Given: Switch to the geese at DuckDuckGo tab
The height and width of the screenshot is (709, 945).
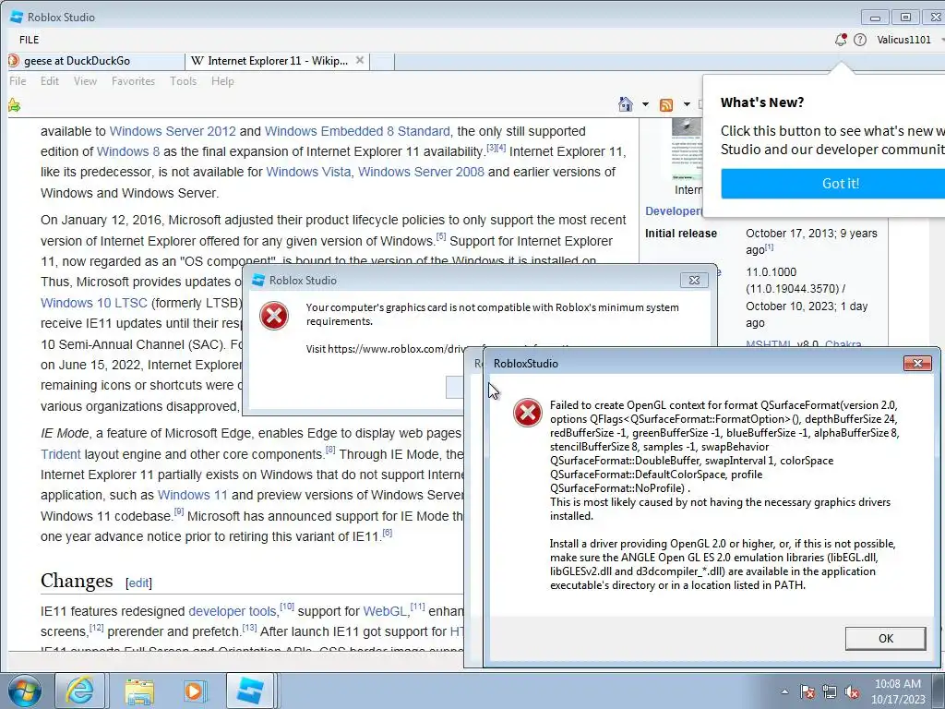Looking at the screenshot, I should click(x=96, y=60).
